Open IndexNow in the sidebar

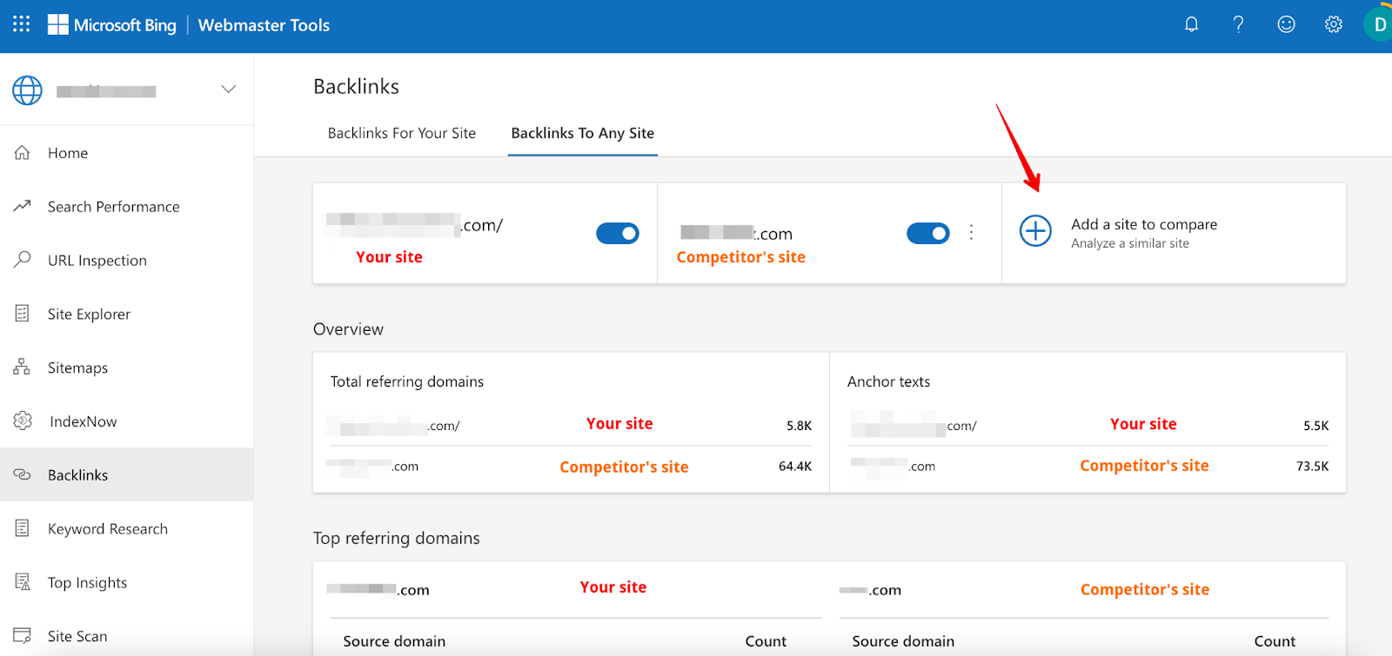(127, 421)
